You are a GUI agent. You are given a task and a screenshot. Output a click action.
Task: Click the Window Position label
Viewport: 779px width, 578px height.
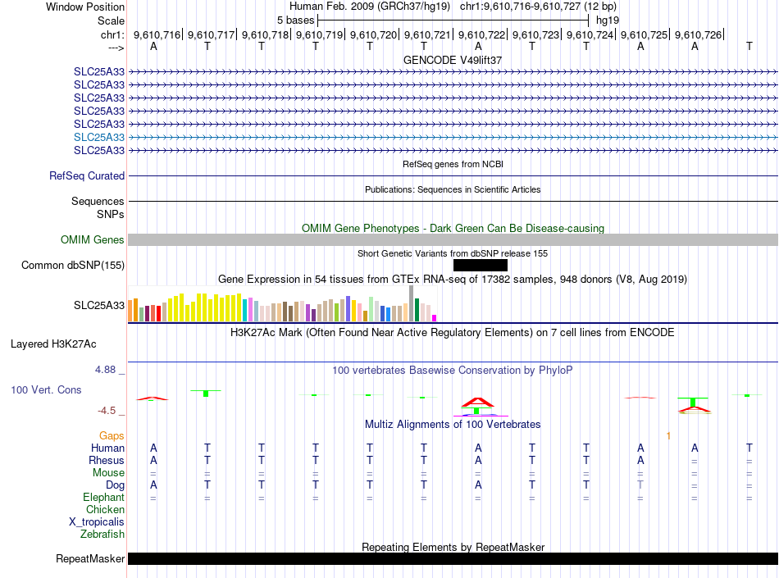[x=85, y=7]
